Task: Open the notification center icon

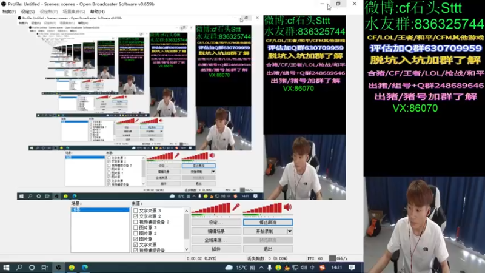Action: [352, 268]
